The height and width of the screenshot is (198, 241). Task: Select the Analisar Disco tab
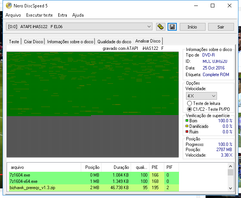click(148, 41)
